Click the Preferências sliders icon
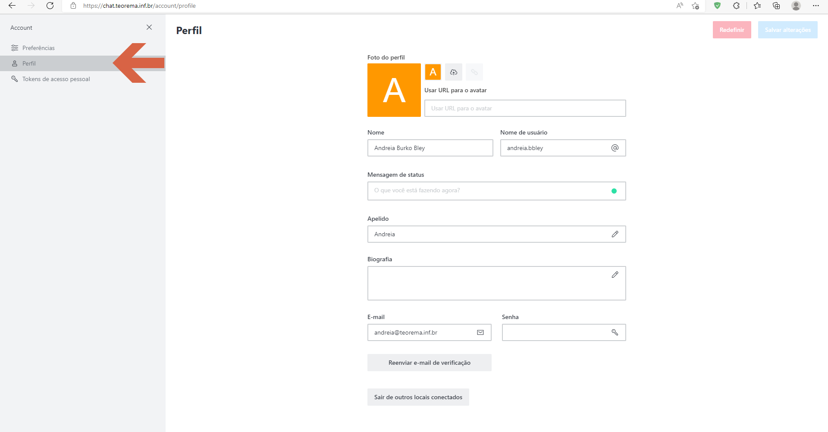This screenshot has height=432, width=828. 15,48
